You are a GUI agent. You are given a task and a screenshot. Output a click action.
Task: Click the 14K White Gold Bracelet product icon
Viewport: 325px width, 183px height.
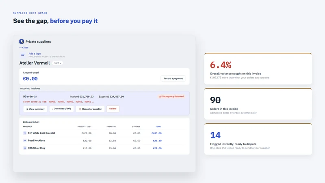(25, 133)
